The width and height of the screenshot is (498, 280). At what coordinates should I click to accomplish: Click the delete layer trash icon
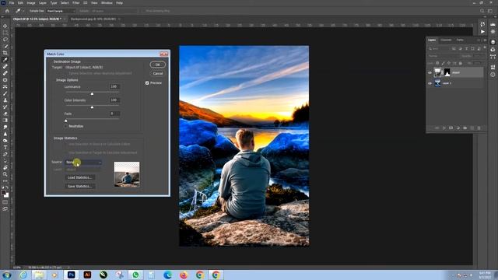pos(479,128)
